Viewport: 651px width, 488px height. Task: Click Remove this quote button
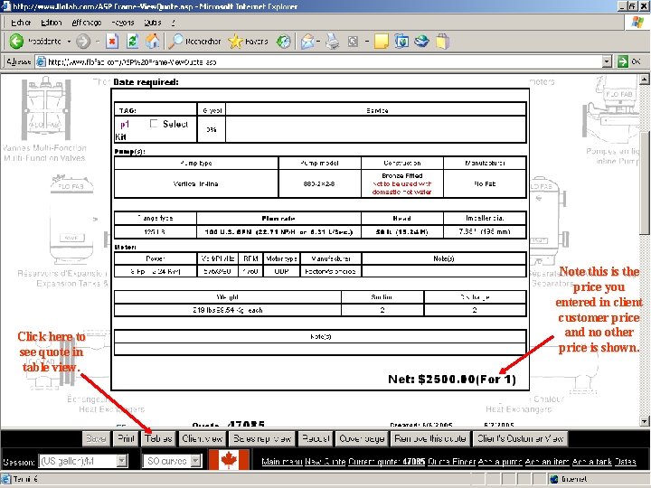(x=430, y=438)
